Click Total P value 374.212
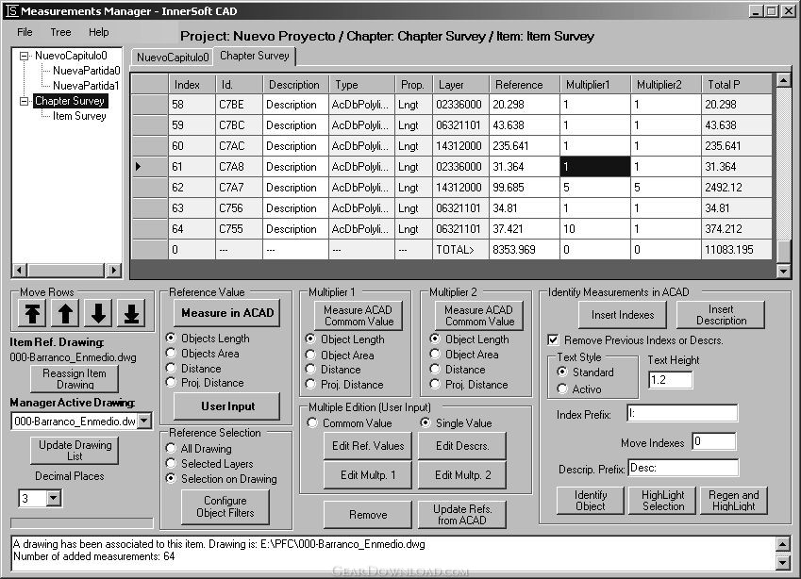The width and height of the screenshot is (801, 579). 737,229
